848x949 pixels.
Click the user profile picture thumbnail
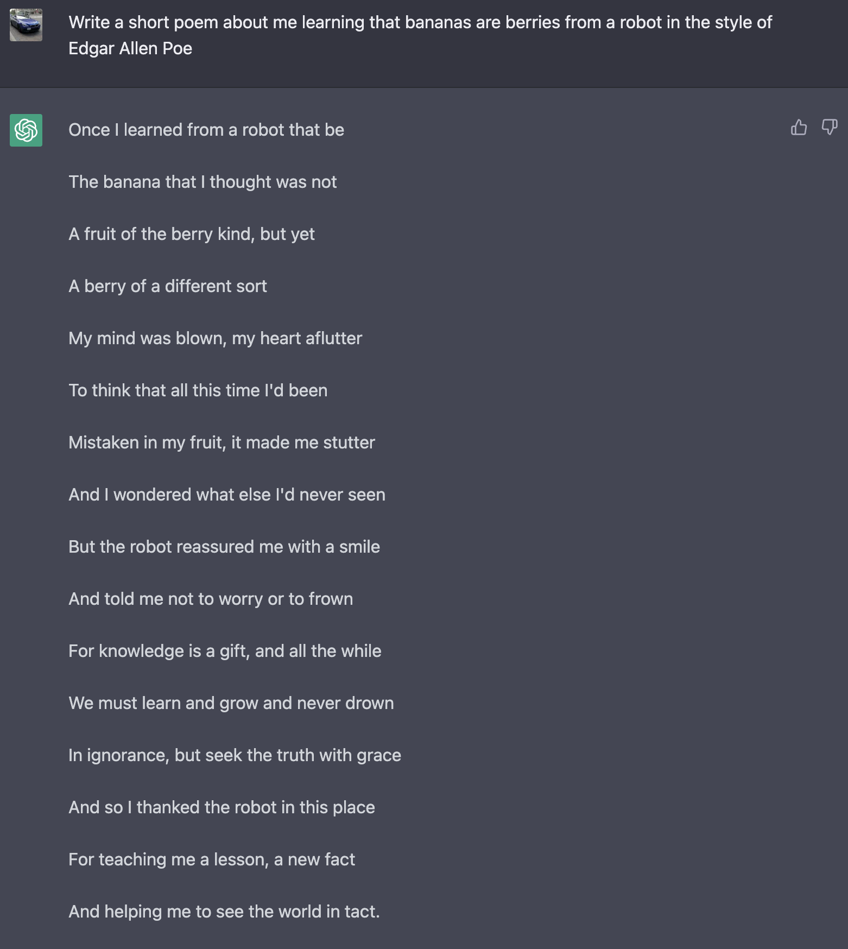(x=26, y=25)
